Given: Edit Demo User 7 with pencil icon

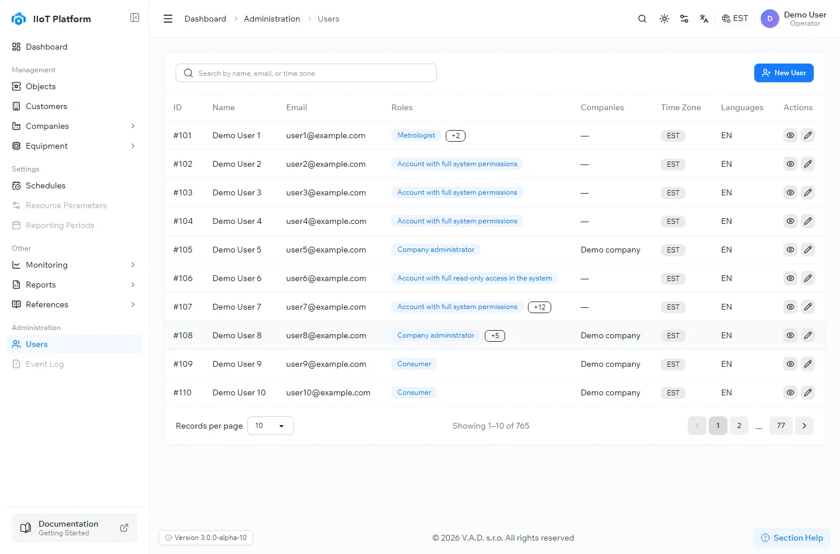Looking at the screenshot, I should click(x=808, y=307).
